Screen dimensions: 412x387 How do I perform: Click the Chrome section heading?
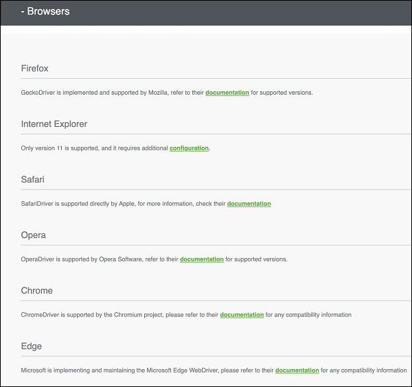[37, 291]
